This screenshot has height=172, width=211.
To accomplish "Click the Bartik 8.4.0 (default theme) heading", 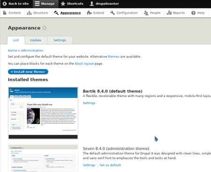I will [x=113, y=91].
